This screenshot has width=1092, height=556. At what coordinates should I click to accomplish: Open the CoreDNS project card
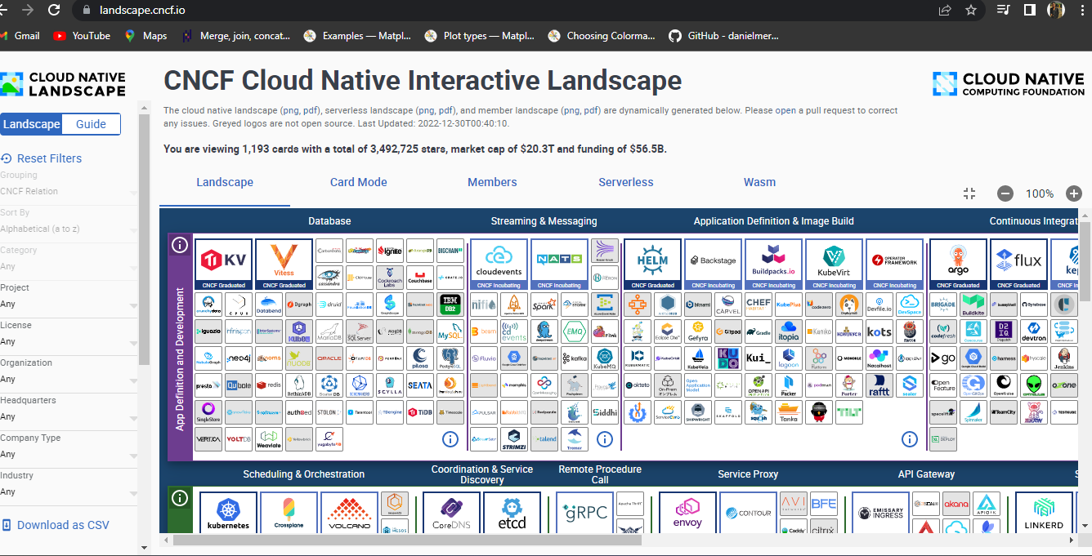click(x=452, y=513)
